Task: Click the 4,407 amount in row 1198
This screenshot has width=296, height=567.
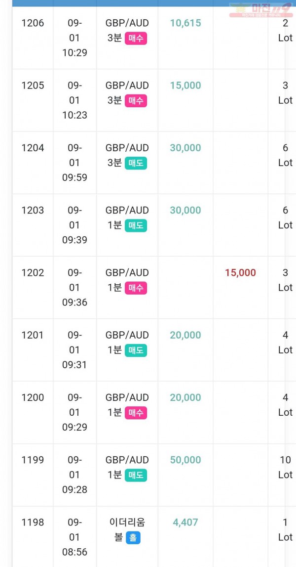Action: 185,523
